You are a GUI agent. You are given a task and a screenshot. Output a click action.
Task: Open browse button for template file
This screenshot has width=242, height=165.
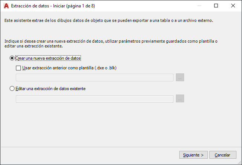(x=180, y=77)
